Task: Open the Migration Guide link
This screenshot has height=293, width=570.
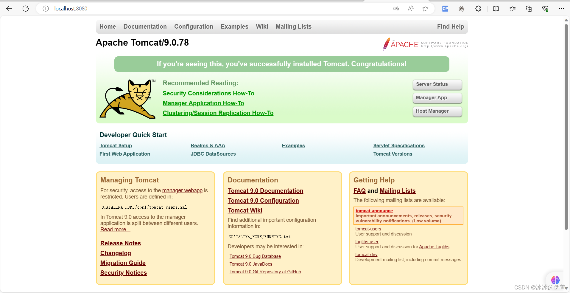Action: pyautogui.click(x=123, y=263)
